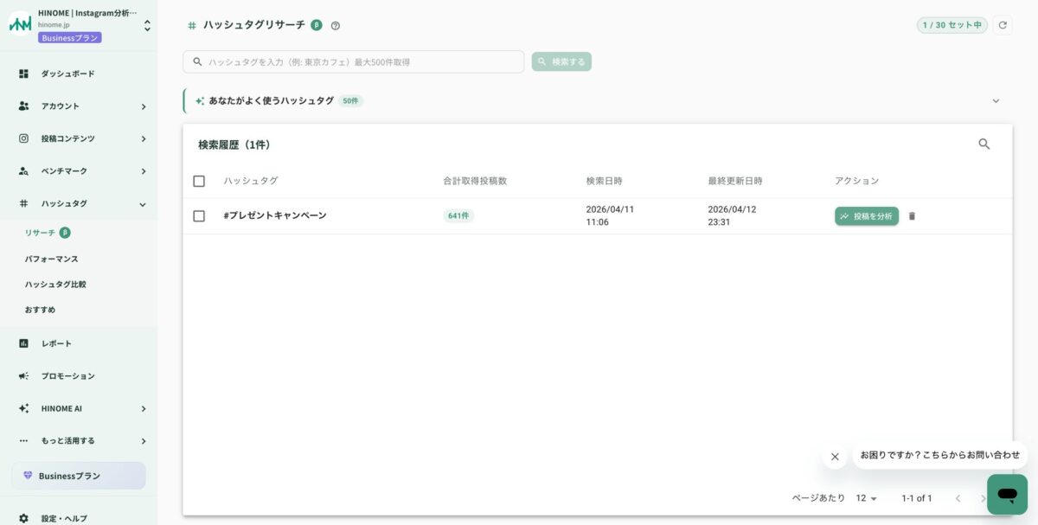
Task: Collapse the あなたがよく使うハッシュタグ section
Action: click(995, 100)
